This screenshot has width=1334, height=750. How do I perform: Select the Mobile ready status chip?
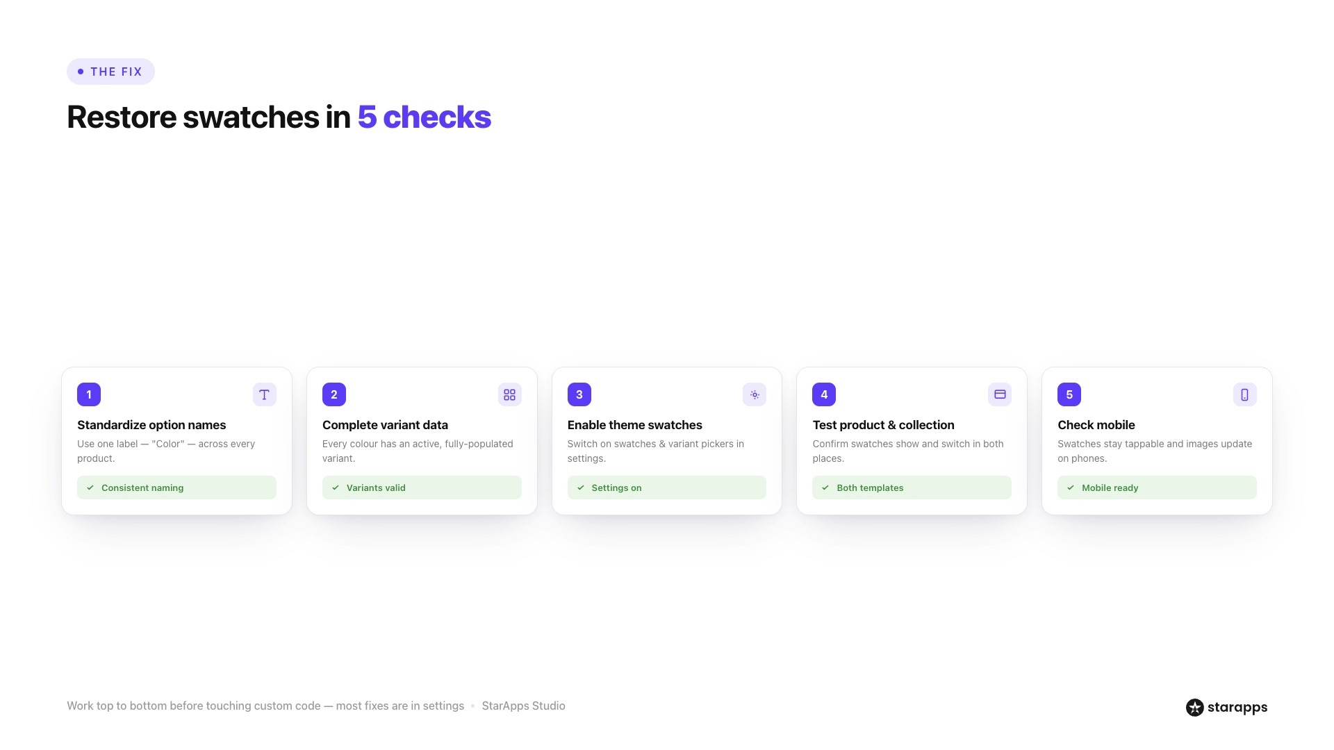(1157, 487)
